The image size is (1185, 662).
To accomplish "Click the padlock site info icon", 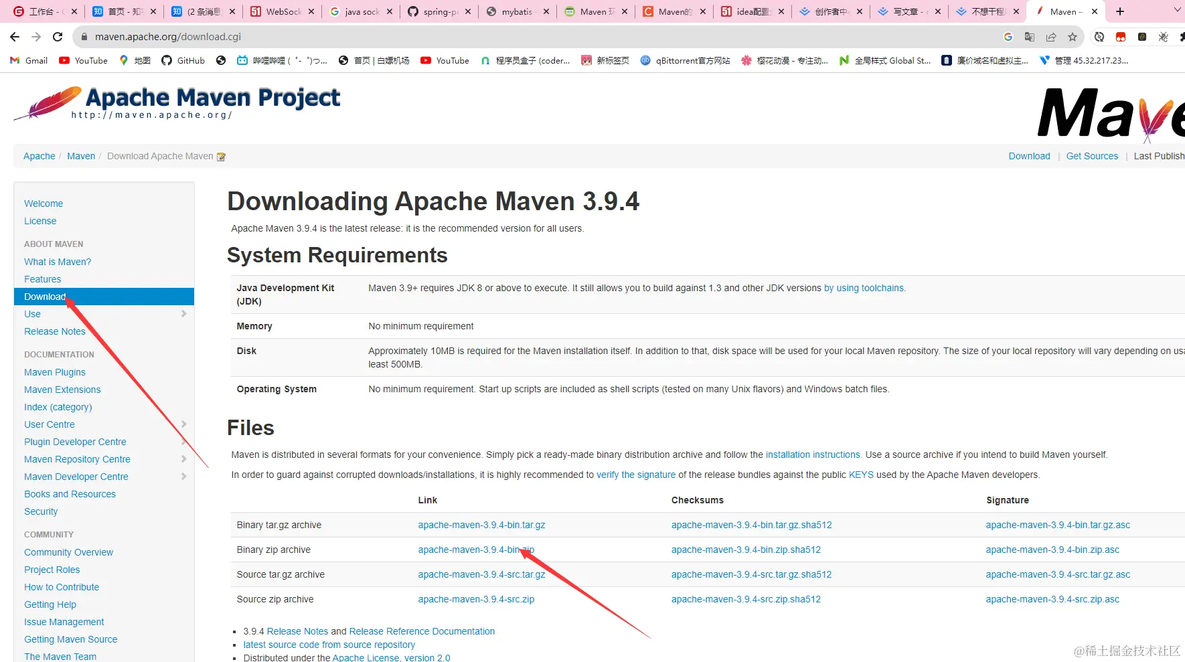I will (x=84, y=37).
